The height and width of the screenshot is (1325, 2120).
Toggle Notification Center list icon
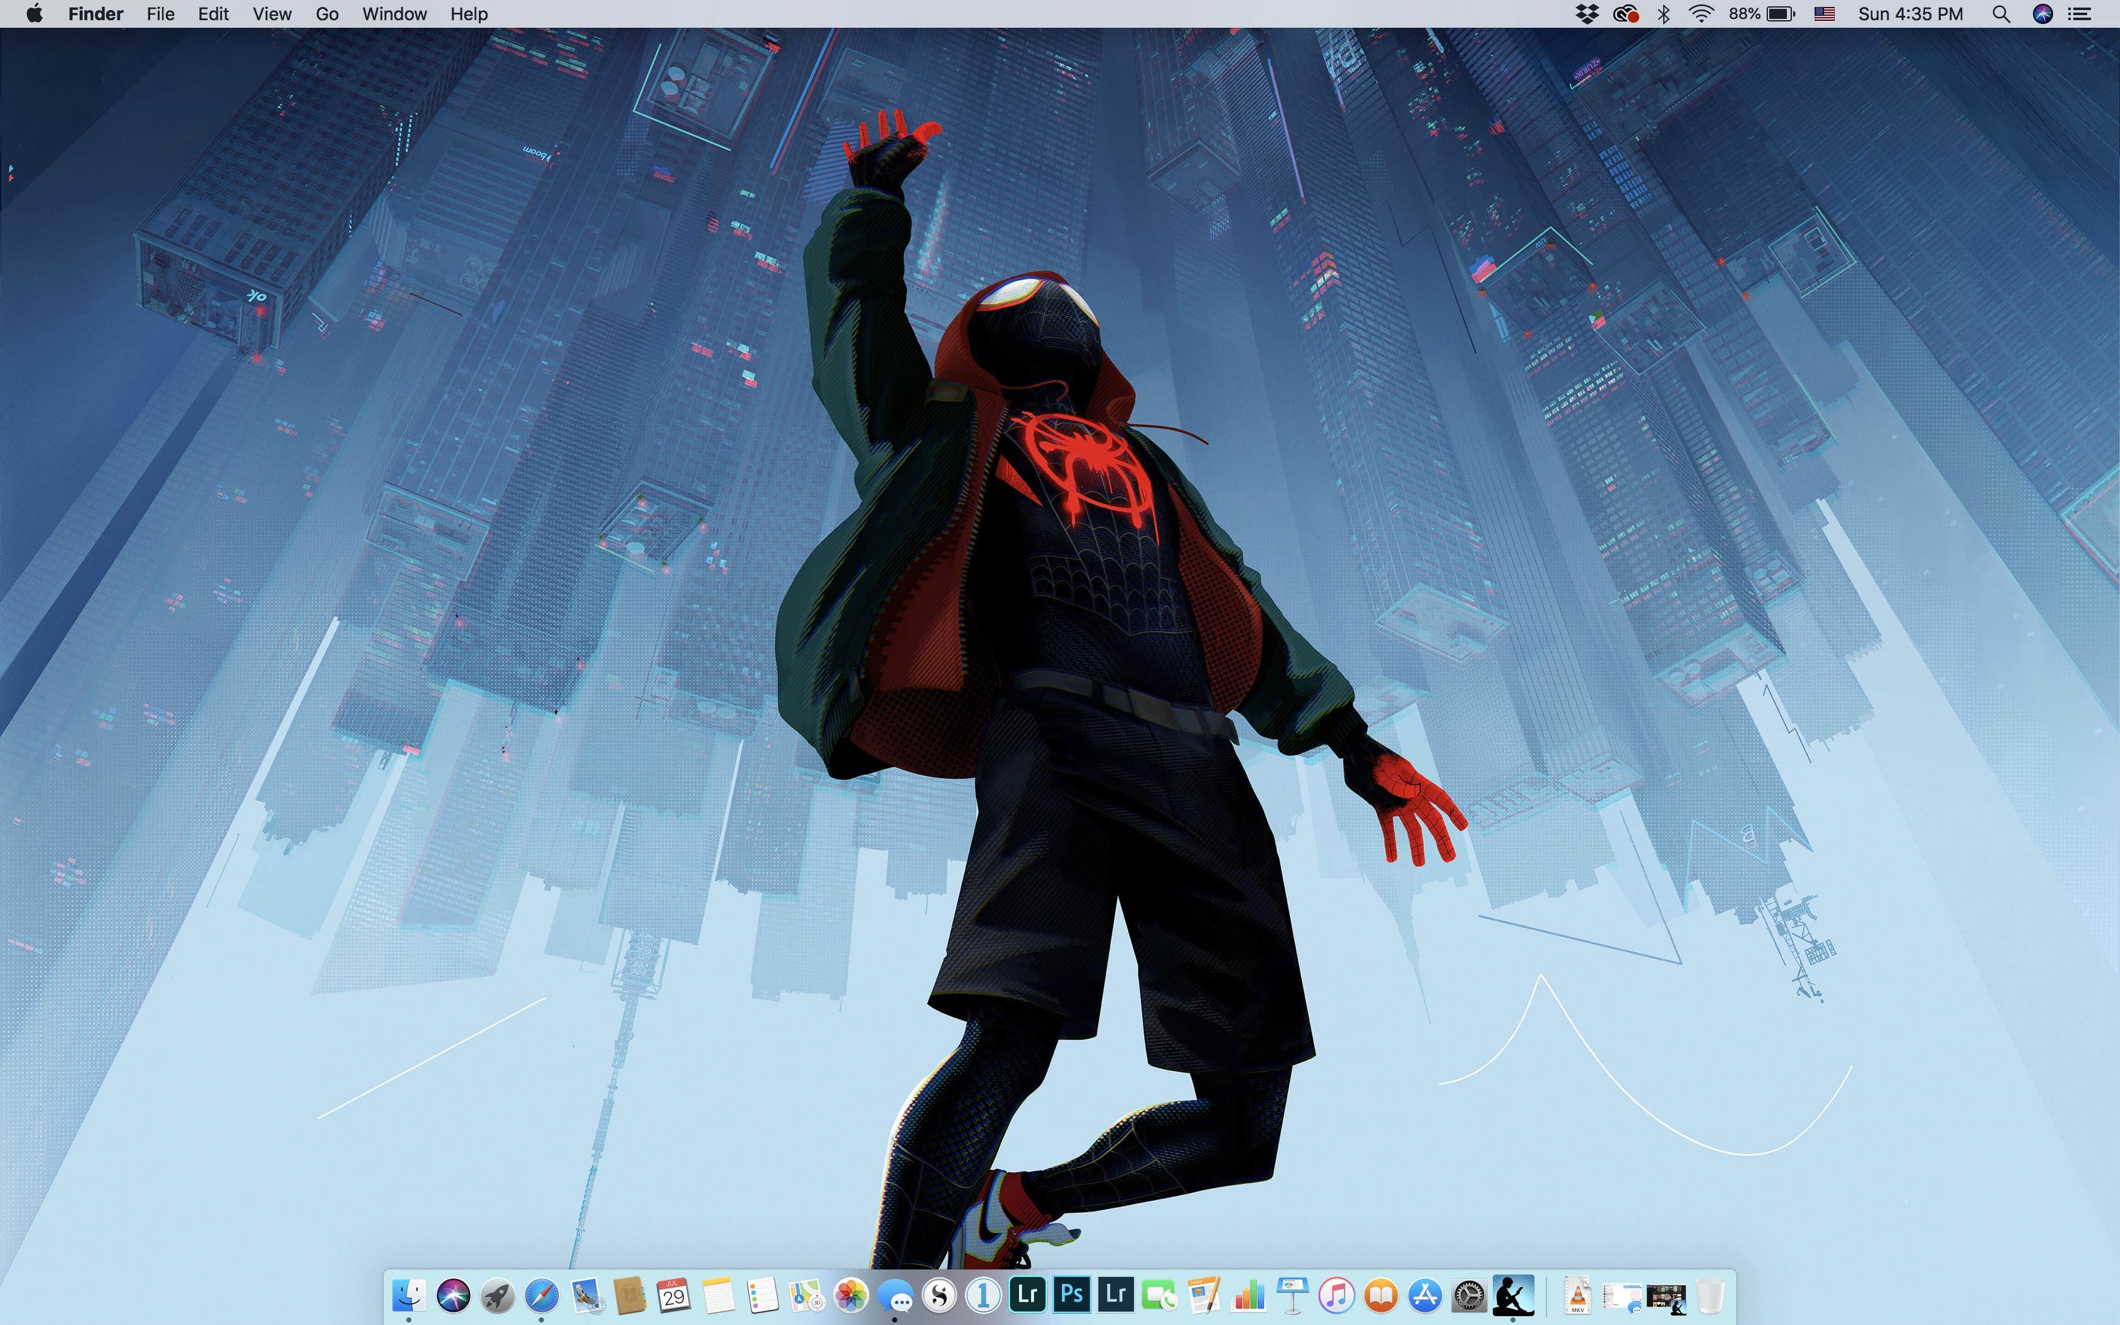click(2080, 14)
